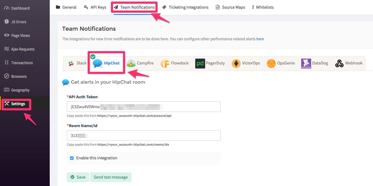Click the Webhook logo icon
373x186 pixels.
pyautogui.click(x=339, y=64)
